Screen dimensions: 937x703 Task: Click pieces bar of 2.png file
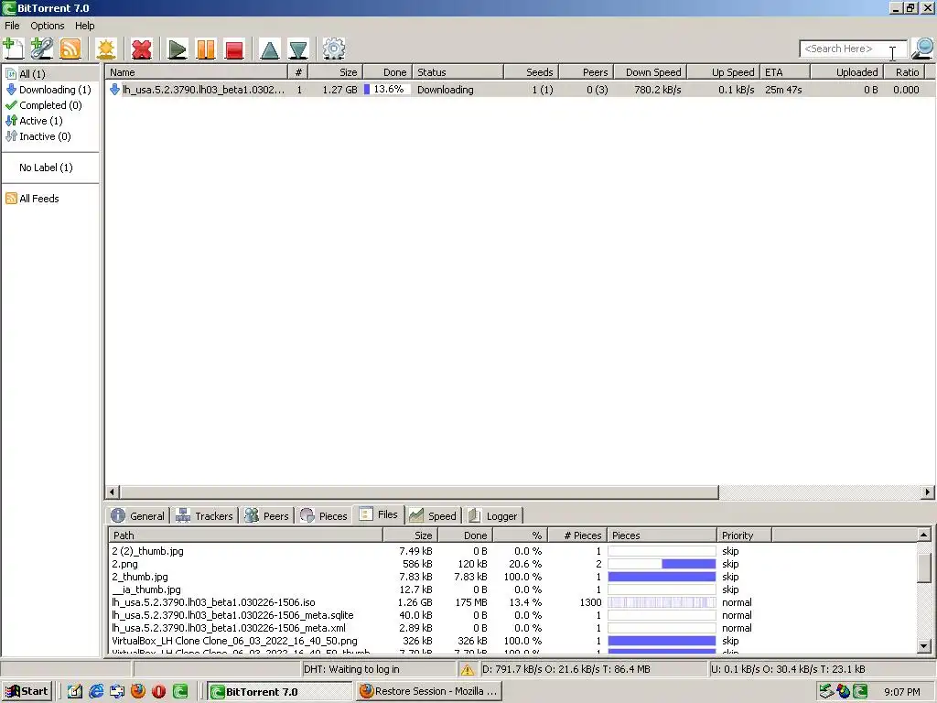coord(662,564)
